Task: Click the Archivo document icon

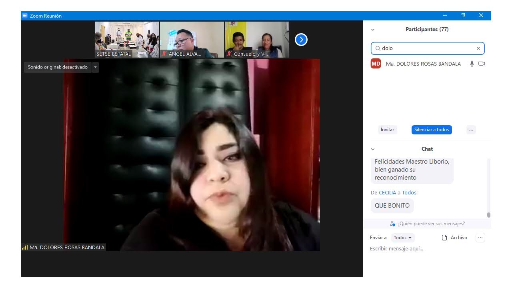Action: [x=444, y=238]
